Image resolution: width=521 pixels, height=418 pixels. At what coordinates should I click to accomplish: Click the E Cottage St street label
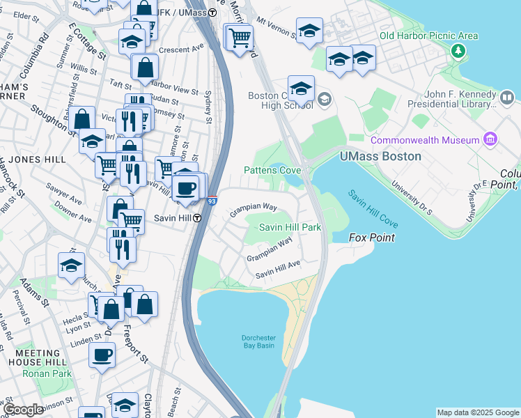pyautogui.click(x=87, y=42)
